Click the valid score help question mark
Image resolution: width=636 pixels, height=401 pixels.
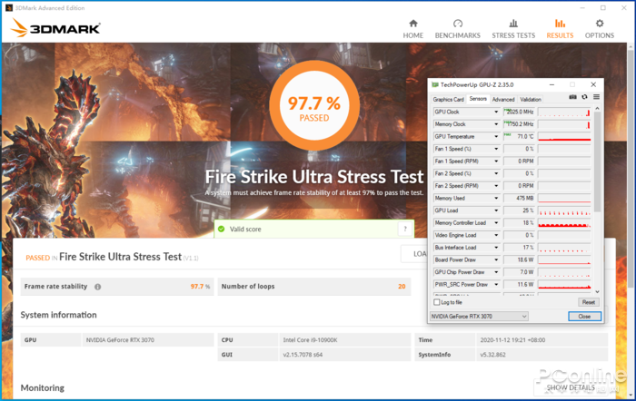coord(403,230)
